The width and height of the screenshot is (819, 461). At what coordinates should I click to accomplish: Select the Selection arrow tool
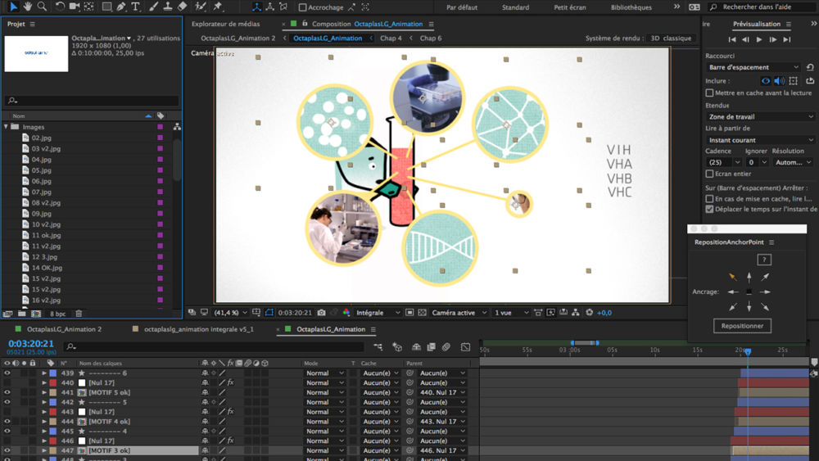(x=13, y=7)
